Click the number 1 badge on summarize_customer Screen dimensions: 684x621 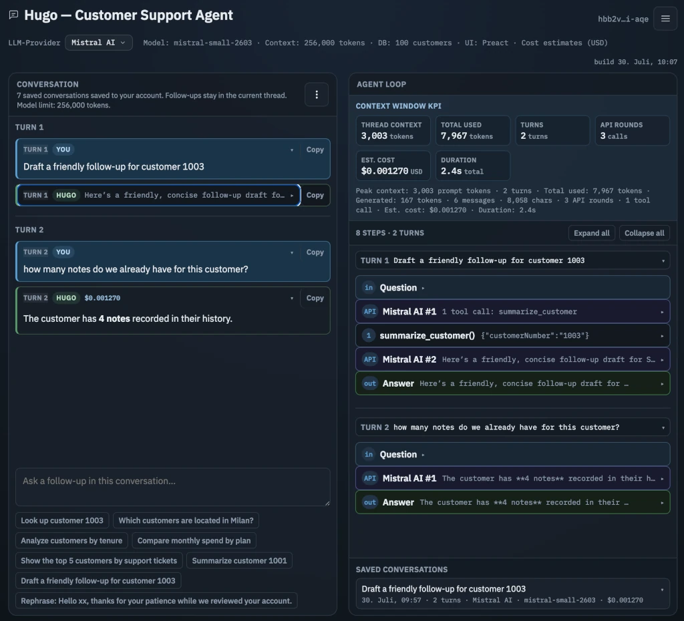(x=369, y=335)
